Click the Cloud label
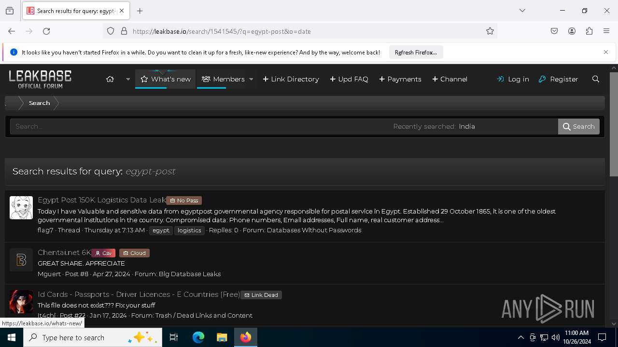Image resolution: width=618 pixels, height=347 pixels. click(x=134, y=253)
